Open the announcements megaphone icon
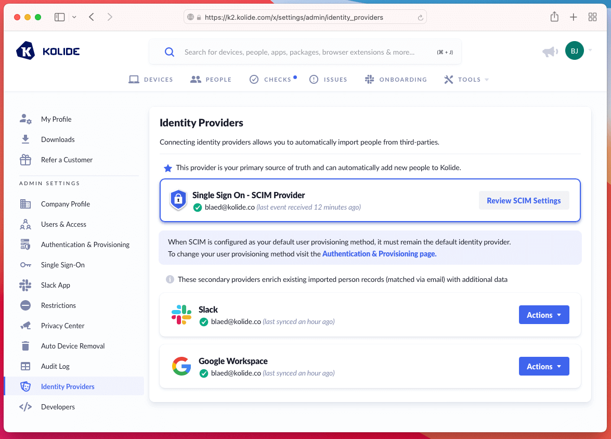Screen dimensions: 611x439 (x=550, y=51)
